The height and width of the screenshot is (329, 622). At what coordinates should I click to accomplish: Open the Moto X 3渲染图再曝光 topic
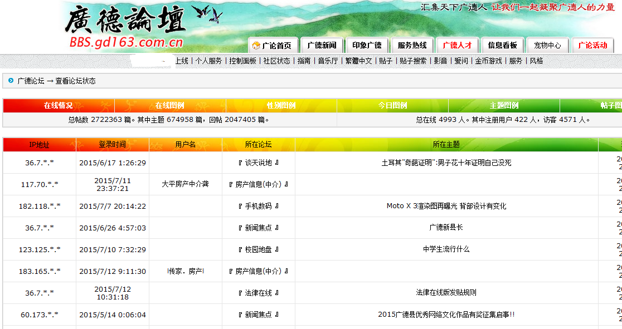pyautogui.click(x=446, y=206)
